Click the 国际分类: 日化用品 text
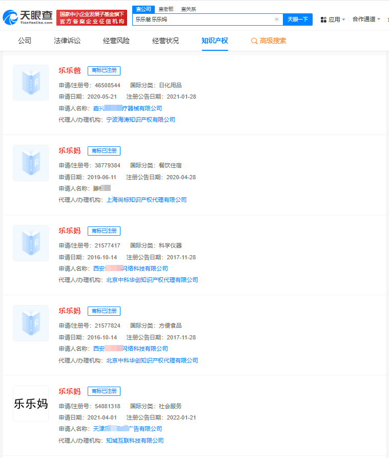 point(156,85)
